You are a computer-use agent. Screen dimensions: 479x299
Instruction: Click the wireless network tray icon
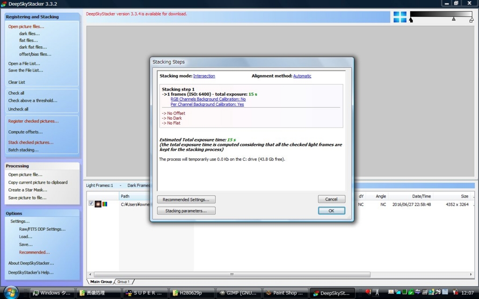(399, 292)
